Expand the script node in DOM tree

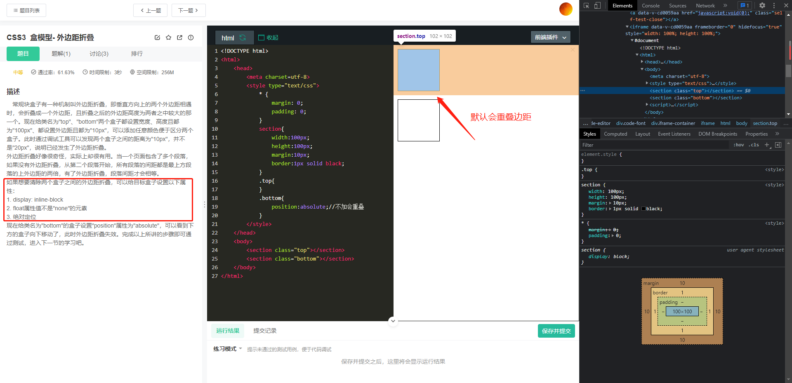point(647,105)
